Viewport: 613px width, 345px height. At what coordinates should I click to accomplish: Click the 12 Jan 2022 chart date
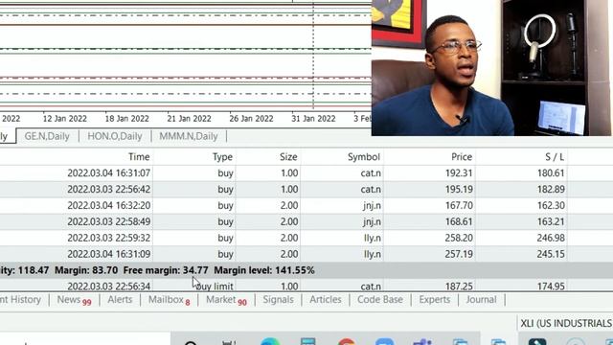pos(65,119)
